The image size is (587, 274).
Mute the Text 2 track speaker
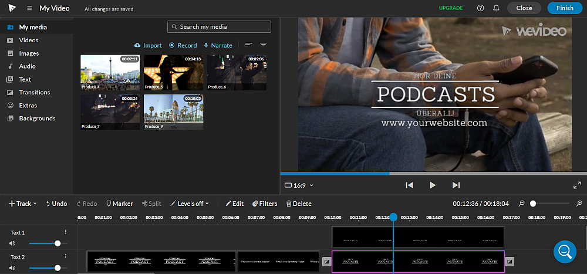[x=12, y=268]
